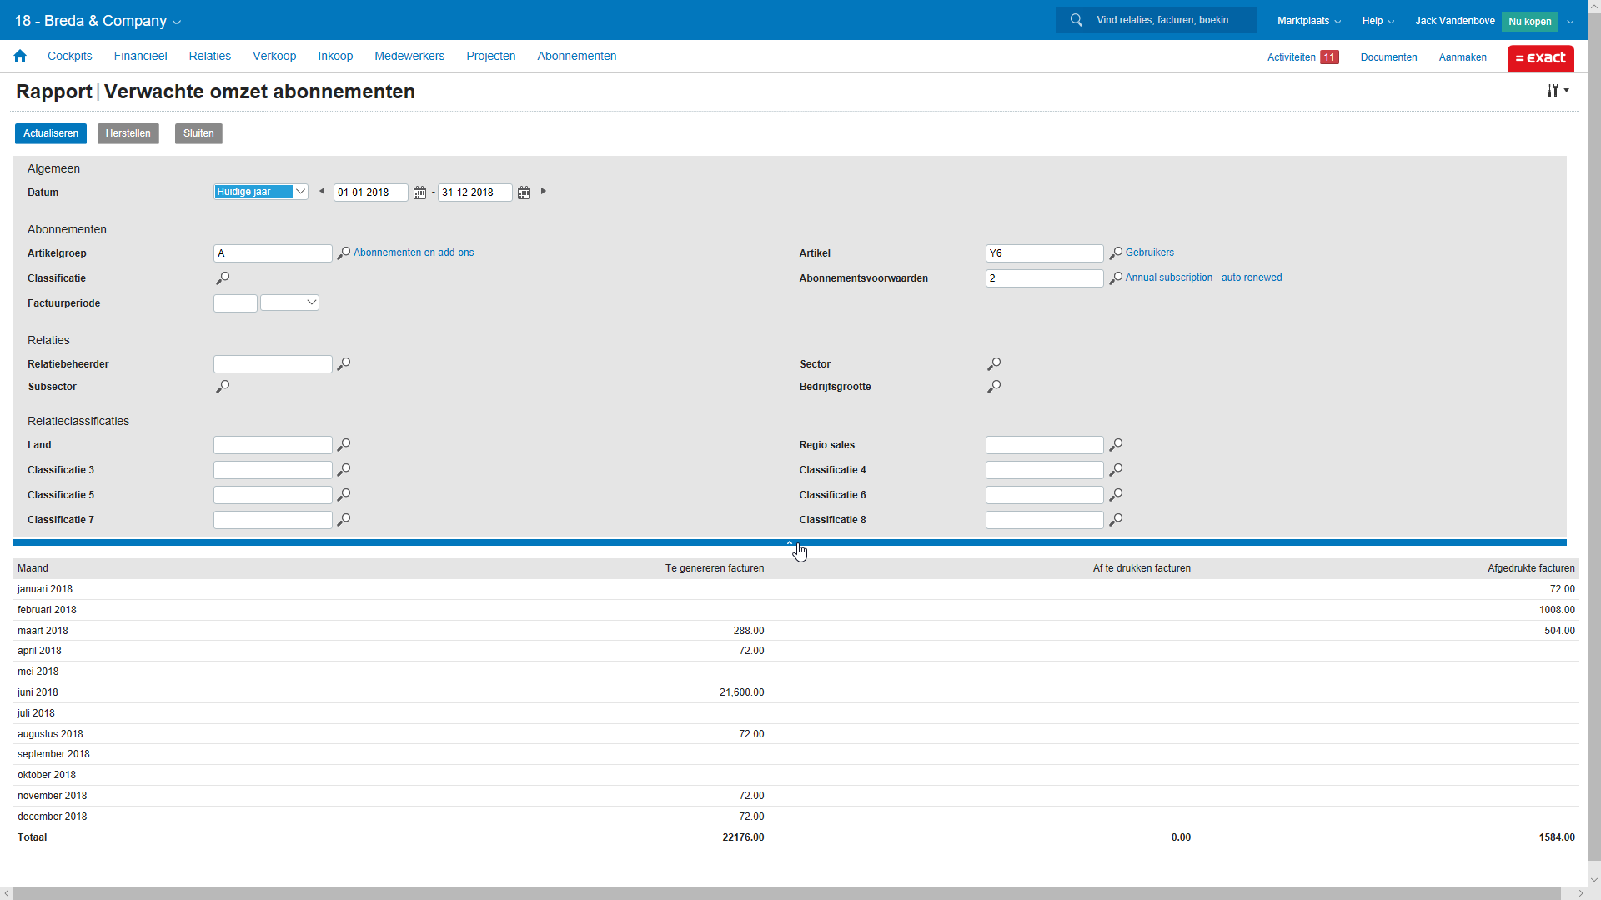Open the Factuurperiode unit dropdown
The image size is (1601, 900).
[x=289, y=302]
